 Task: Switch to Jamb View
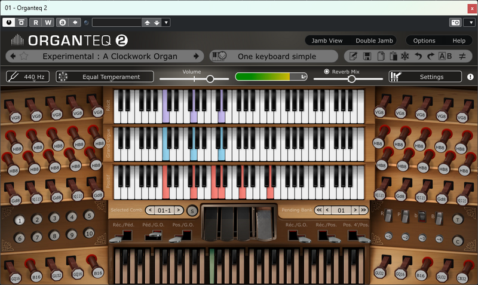(327, 41)
